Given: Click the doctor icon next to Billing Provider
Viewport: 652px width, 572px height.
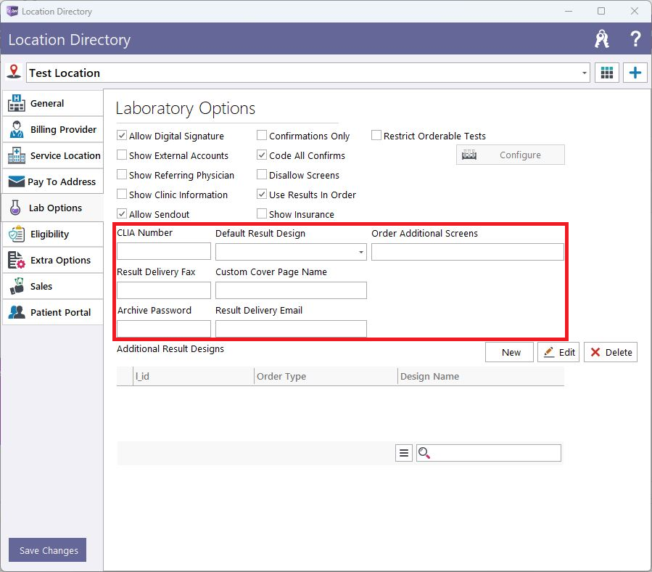Looking at the screenshot, I should click(x=17, y=129).
